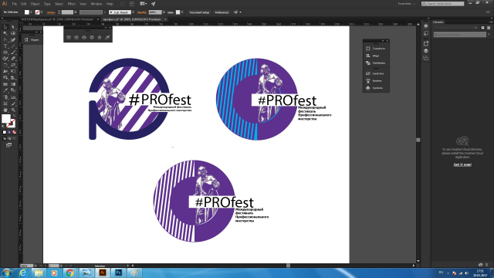Pick the Star tool in floating shape panel

[x=100, y=37]
